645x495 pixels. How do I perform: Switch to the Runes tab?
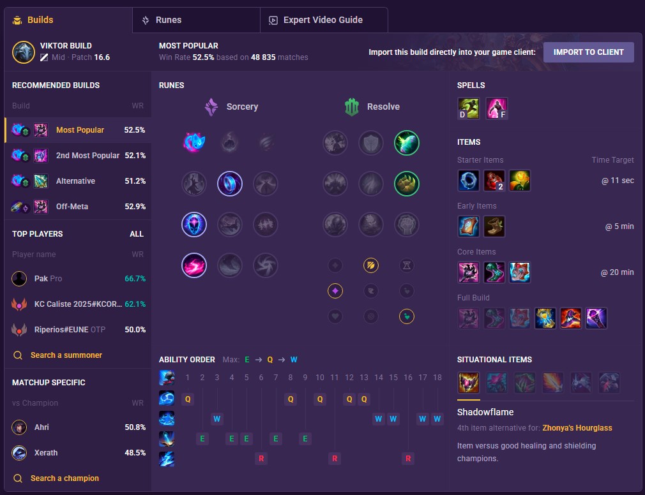click(x=196, y=20)
